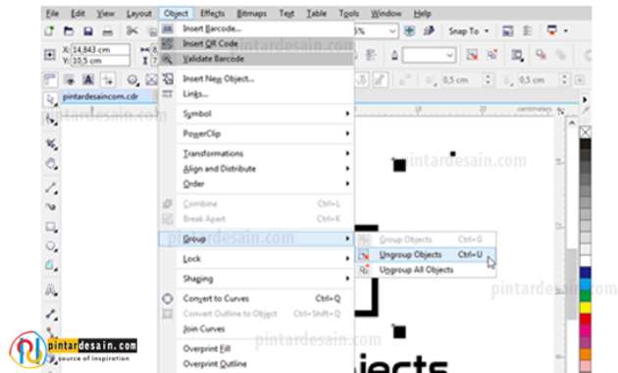Image resolution: width=618 pixels, height=373 pixels.
Task: Select the Rectangle tool in toolbox
Action: tap(50, 227)
